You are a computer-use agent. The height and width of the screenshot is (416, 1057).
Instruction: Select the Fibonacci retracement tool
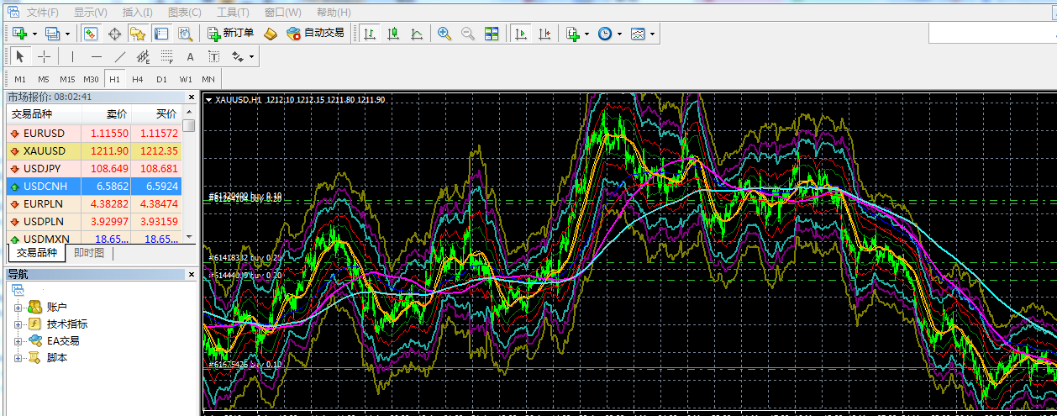tap(166, 56)
